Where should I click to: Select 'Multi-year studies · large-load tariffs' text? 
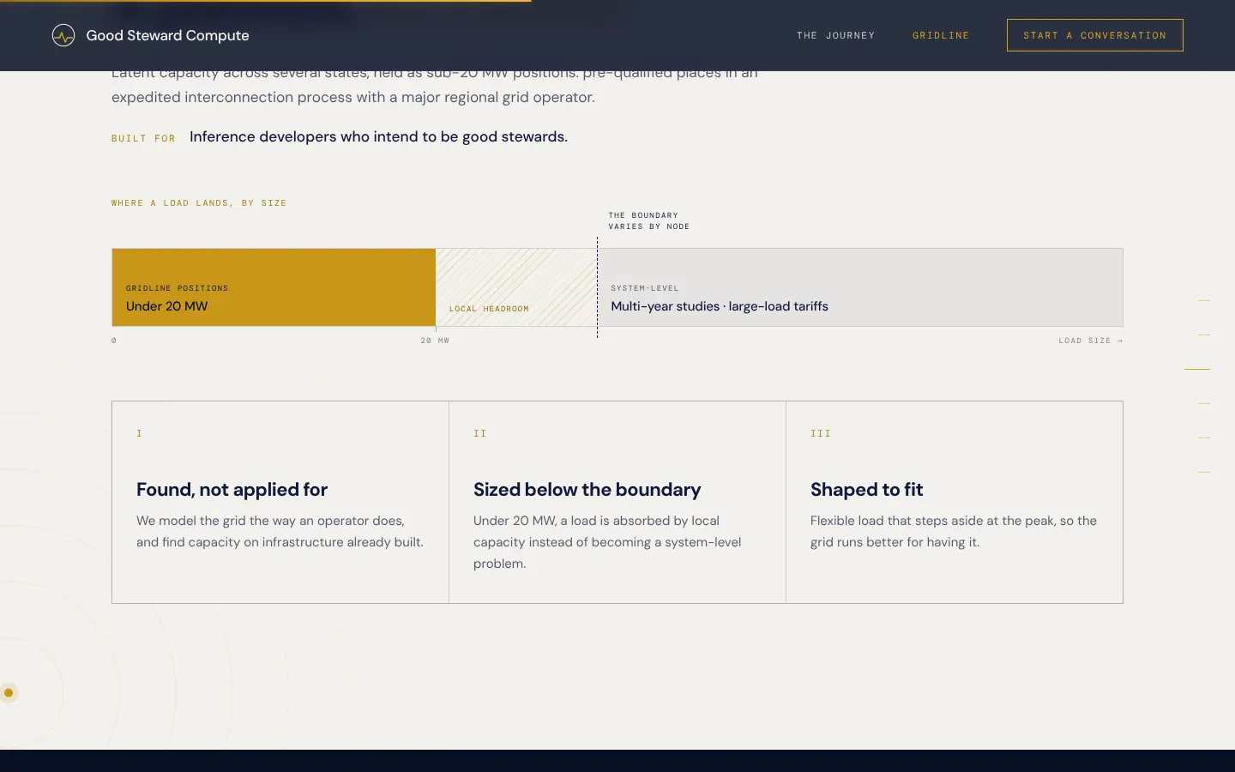(x=720, y=306)
